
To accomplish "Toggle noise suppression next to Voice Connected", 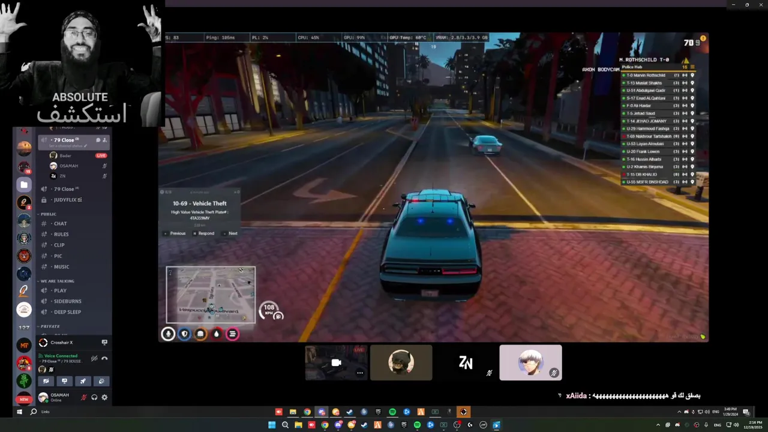I will (x=94, y=358).
